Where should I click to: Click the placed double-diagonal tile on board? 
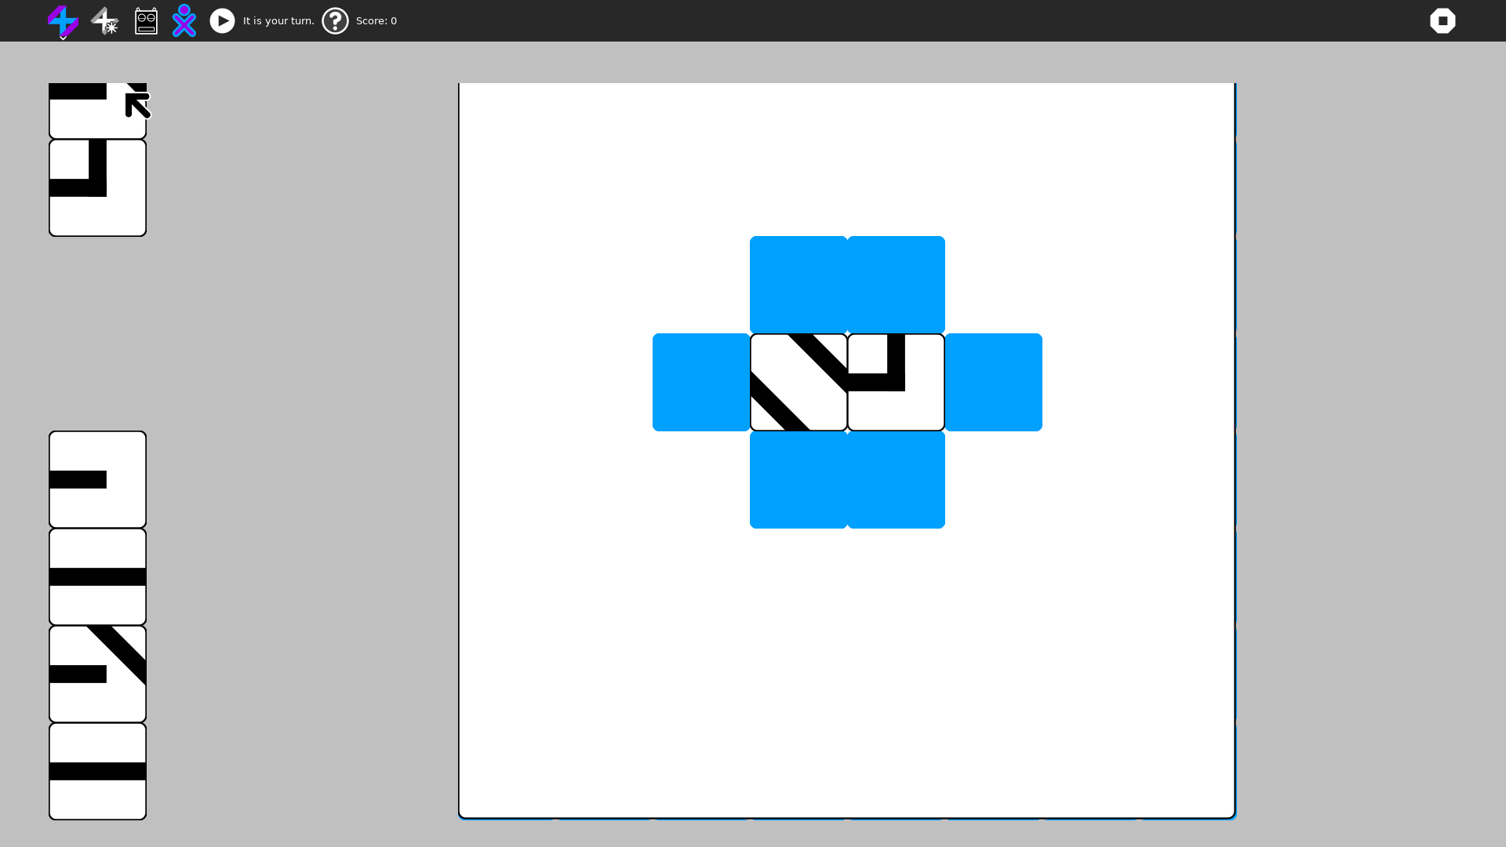coord(798,382)
